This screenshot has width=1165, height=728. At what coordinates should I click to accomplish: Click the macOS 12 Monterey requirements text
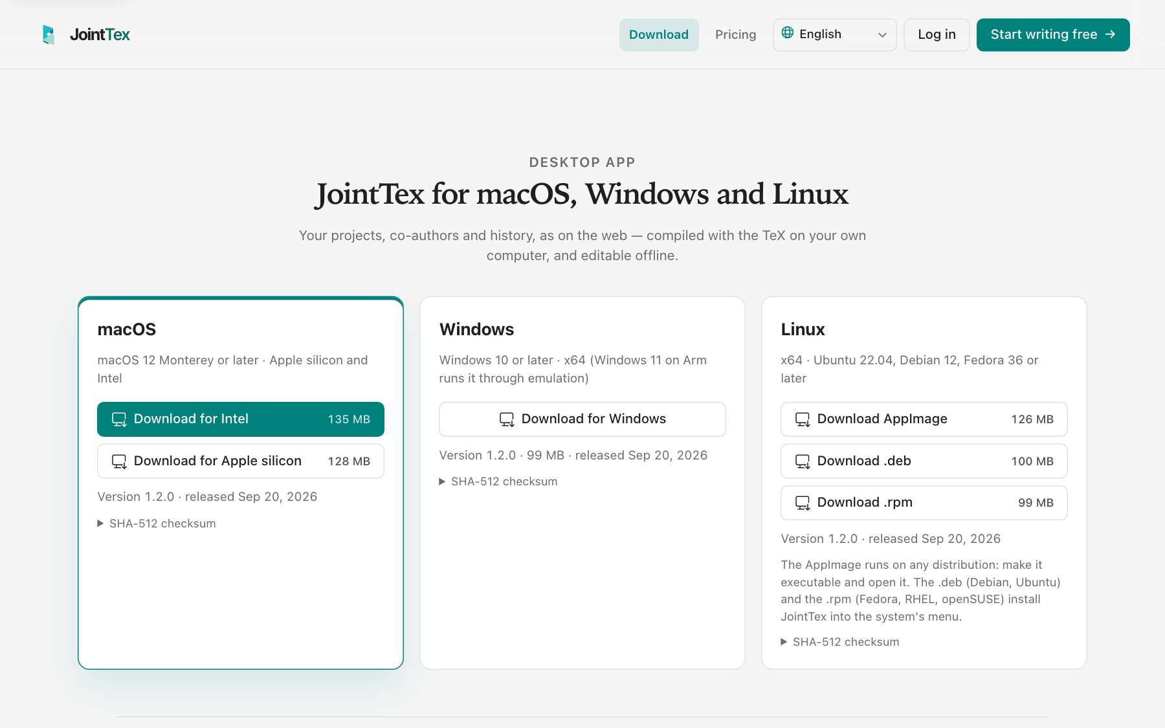click(232, 369)
